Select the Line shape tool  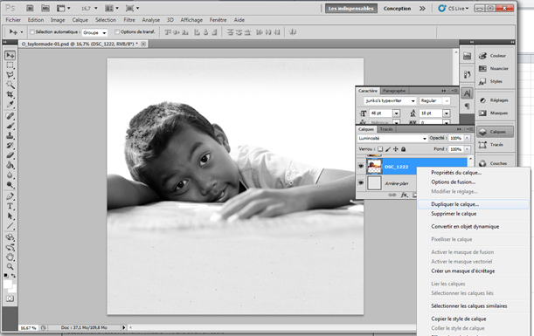coord(10,226)
